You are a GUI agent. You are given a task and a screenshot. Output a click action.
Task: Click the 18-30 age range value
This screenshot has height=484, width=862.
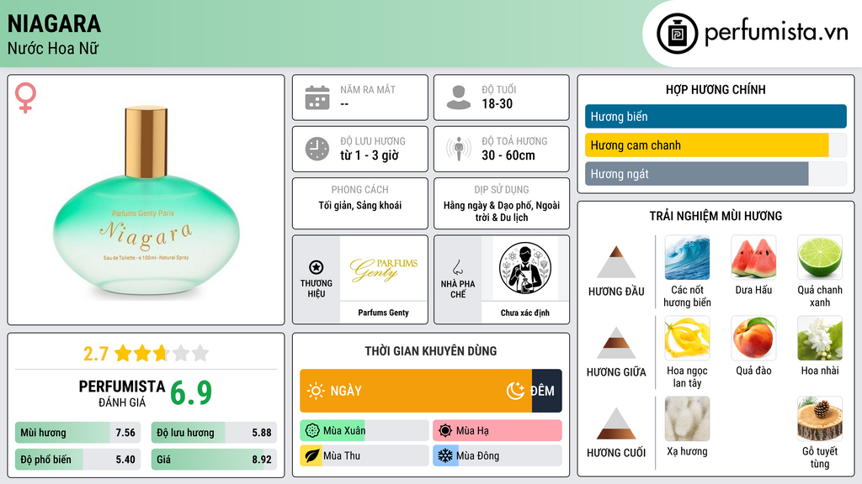point(497,103)
